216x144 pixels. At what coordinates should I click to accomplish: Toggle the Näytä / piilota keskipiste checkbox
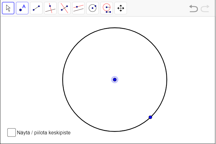point(12,132)
